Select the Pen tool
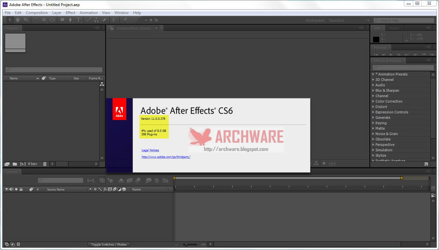This screenshot has height=250, width=439. (71, 20)
